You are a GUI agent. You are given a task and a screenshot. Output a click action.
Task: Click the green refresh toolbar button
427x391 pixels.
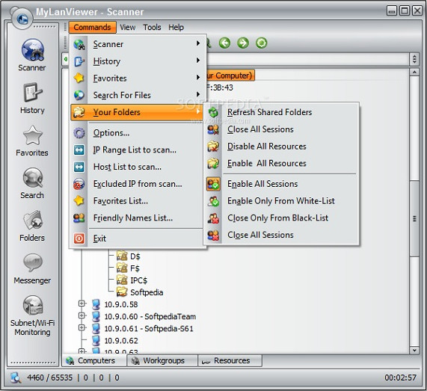pyautogui.click(x=261, y=43)
